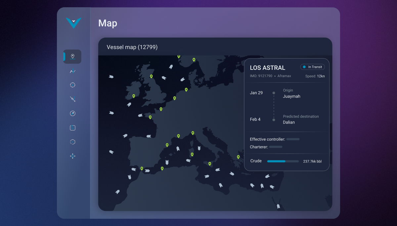Image resolution: width=397 pixels, height=226 pixels.
Task: Click the Crude cargo progress bar
Action: pyautogui.click(x=283, y=161)
